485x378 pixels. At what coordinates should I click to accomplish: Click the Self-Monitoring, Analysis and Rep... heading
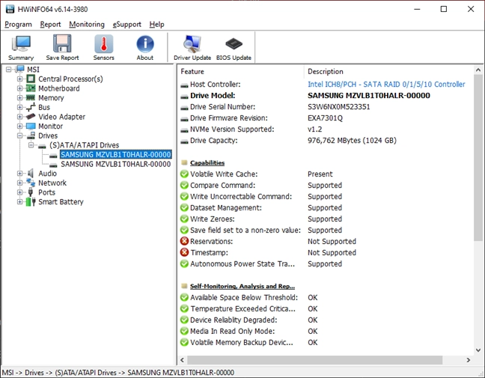click(x=242, y=286)
